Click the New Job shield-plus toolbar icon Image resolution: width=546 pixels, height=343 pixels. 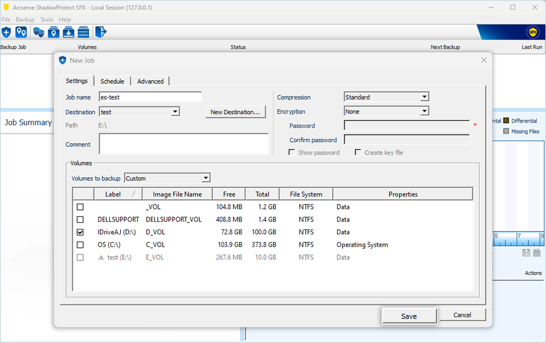6,32
